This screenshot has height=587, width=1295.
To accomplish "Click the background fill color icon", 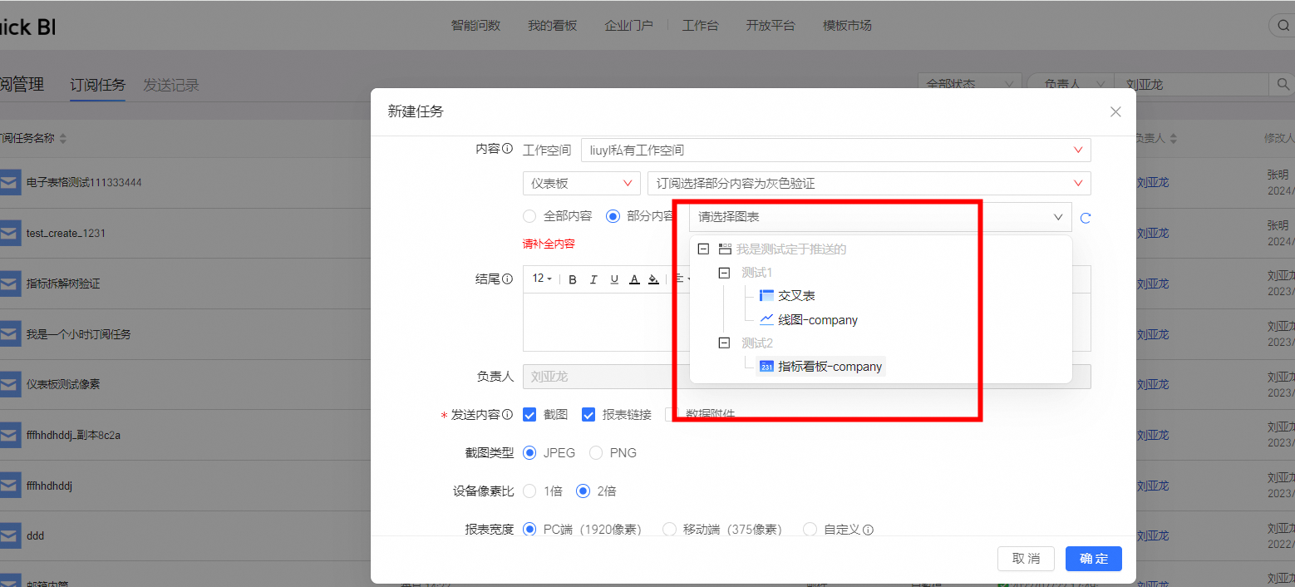I will click(x=653, y=279).
